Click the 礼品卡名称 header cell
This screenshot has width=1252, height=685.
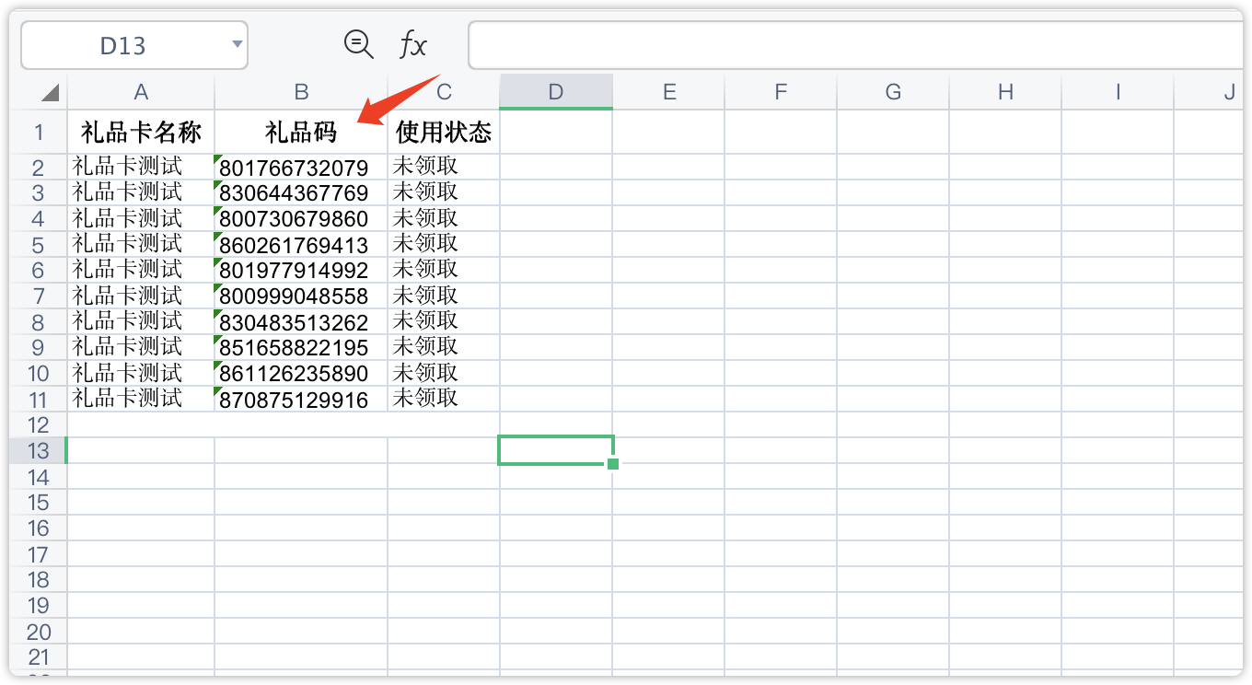pyautogui.click(x=141, y=133)
